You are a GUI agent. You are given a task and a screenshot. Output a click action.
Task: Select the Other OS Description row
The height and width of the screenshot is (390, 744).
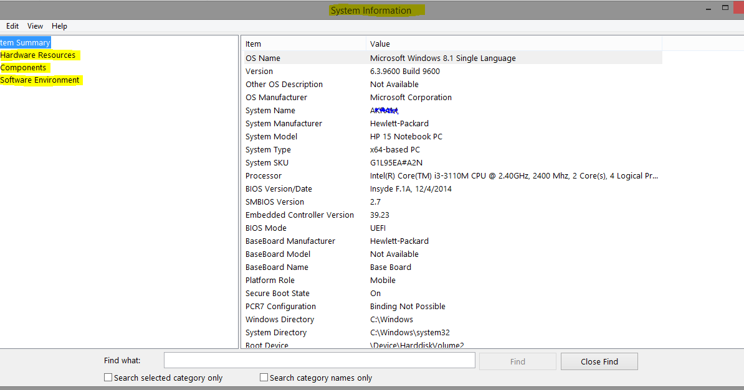coord(452,84)
